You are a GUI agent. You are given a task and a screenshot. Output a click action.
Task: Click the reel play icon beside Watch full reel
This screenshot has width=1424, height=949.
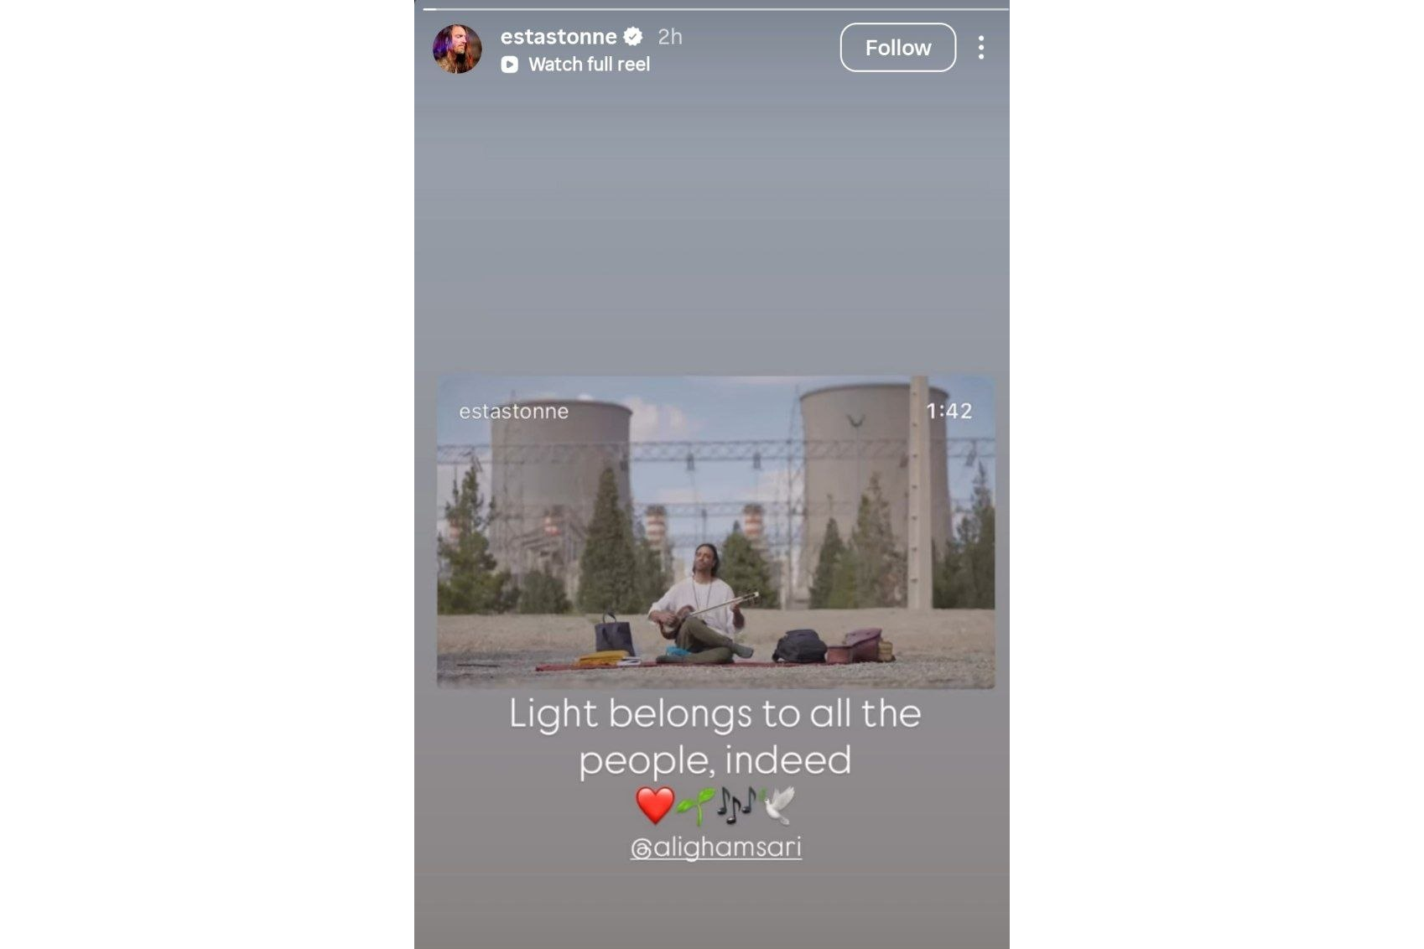pos(509,65)
